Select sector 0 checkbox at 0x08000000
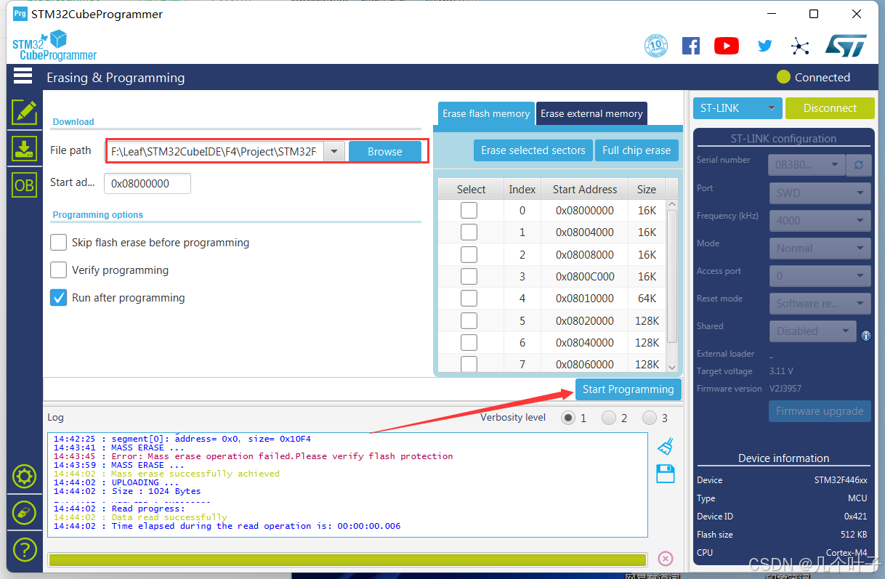Viewport: 885px width, 579px height. coord(469,210)
